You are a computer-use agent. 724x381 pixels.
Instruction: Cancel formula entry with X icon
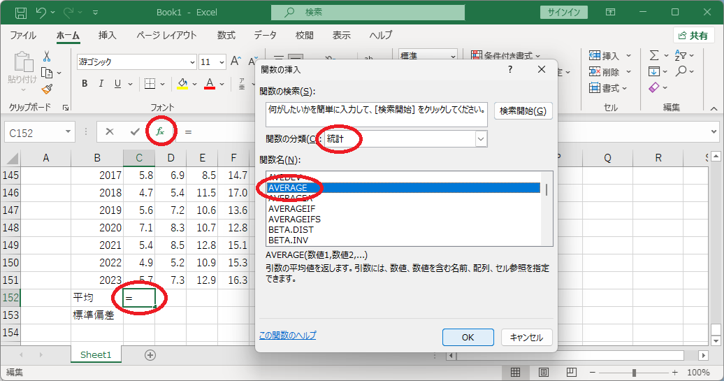tap(110, 131)
